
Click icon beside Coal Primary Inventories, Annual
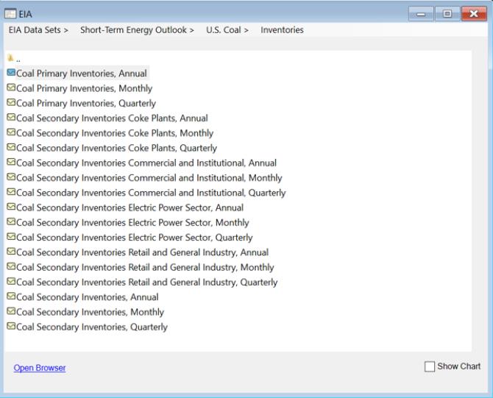[11, 73]
